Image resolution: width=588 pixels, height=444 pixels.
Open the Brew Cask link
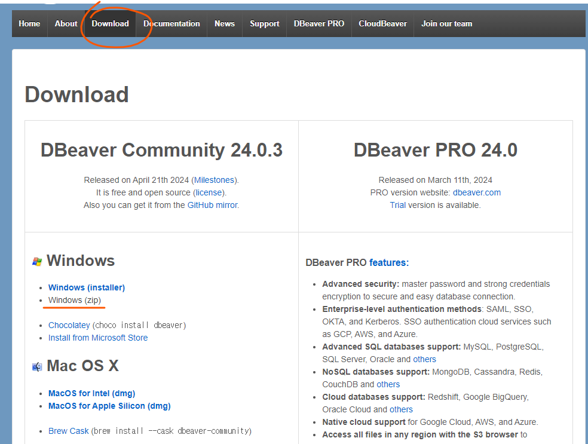(x=69, y=431)
